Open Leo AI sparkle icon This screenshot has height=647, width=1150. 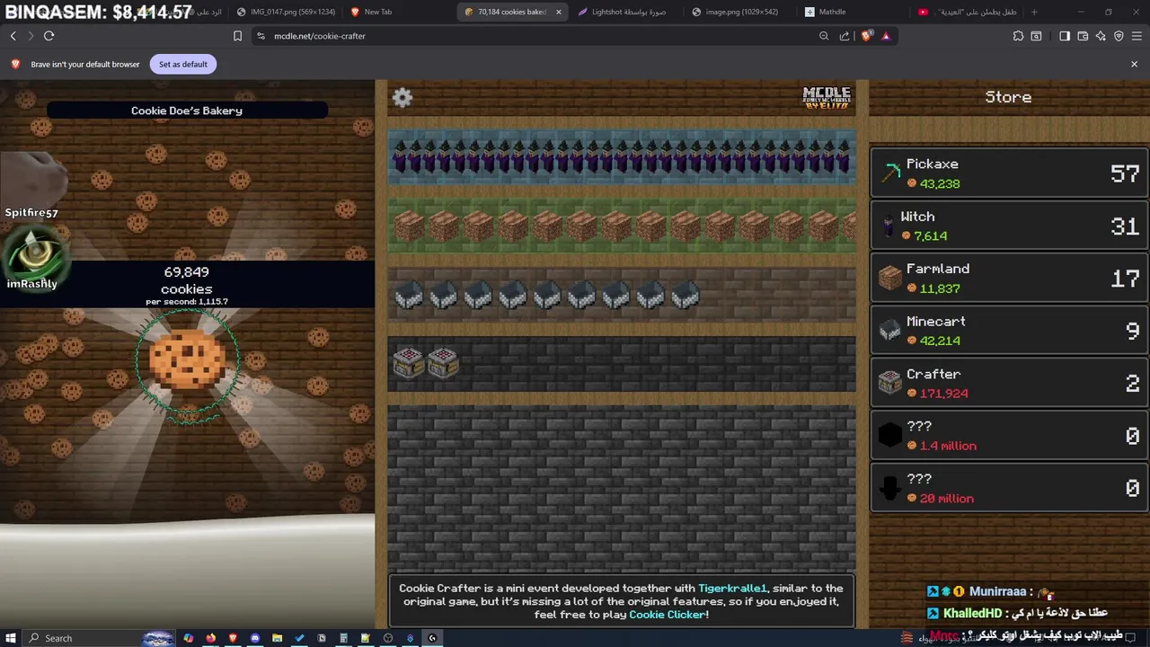[x=1101, y=36]
